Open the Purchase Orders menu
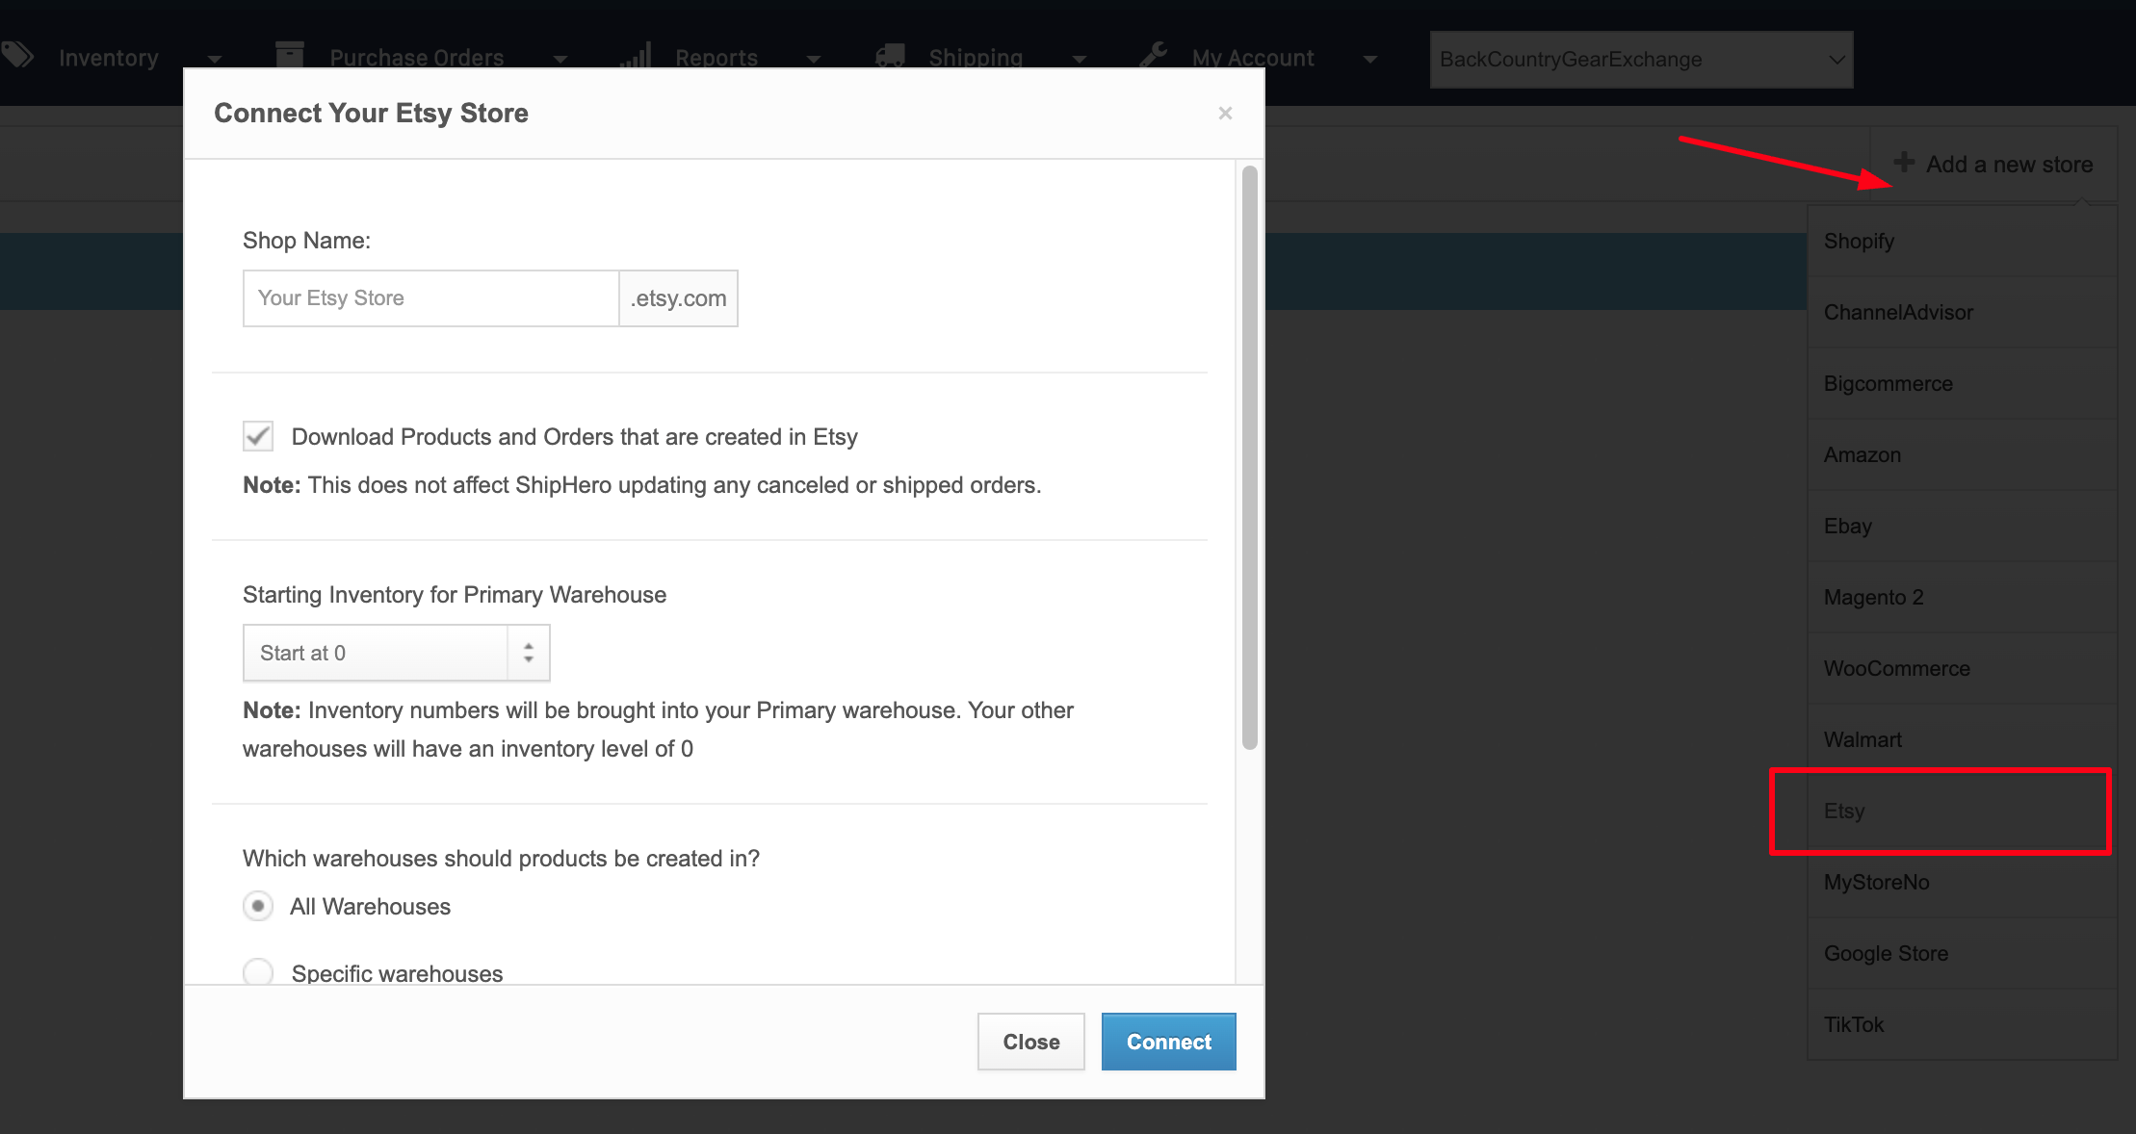This screenshot has height=1134, width=2136. point(417,58)
